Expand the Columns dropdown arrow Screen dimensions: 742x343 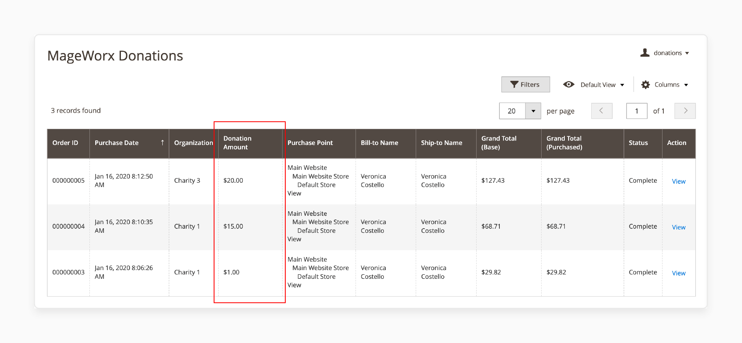point(686,85)
